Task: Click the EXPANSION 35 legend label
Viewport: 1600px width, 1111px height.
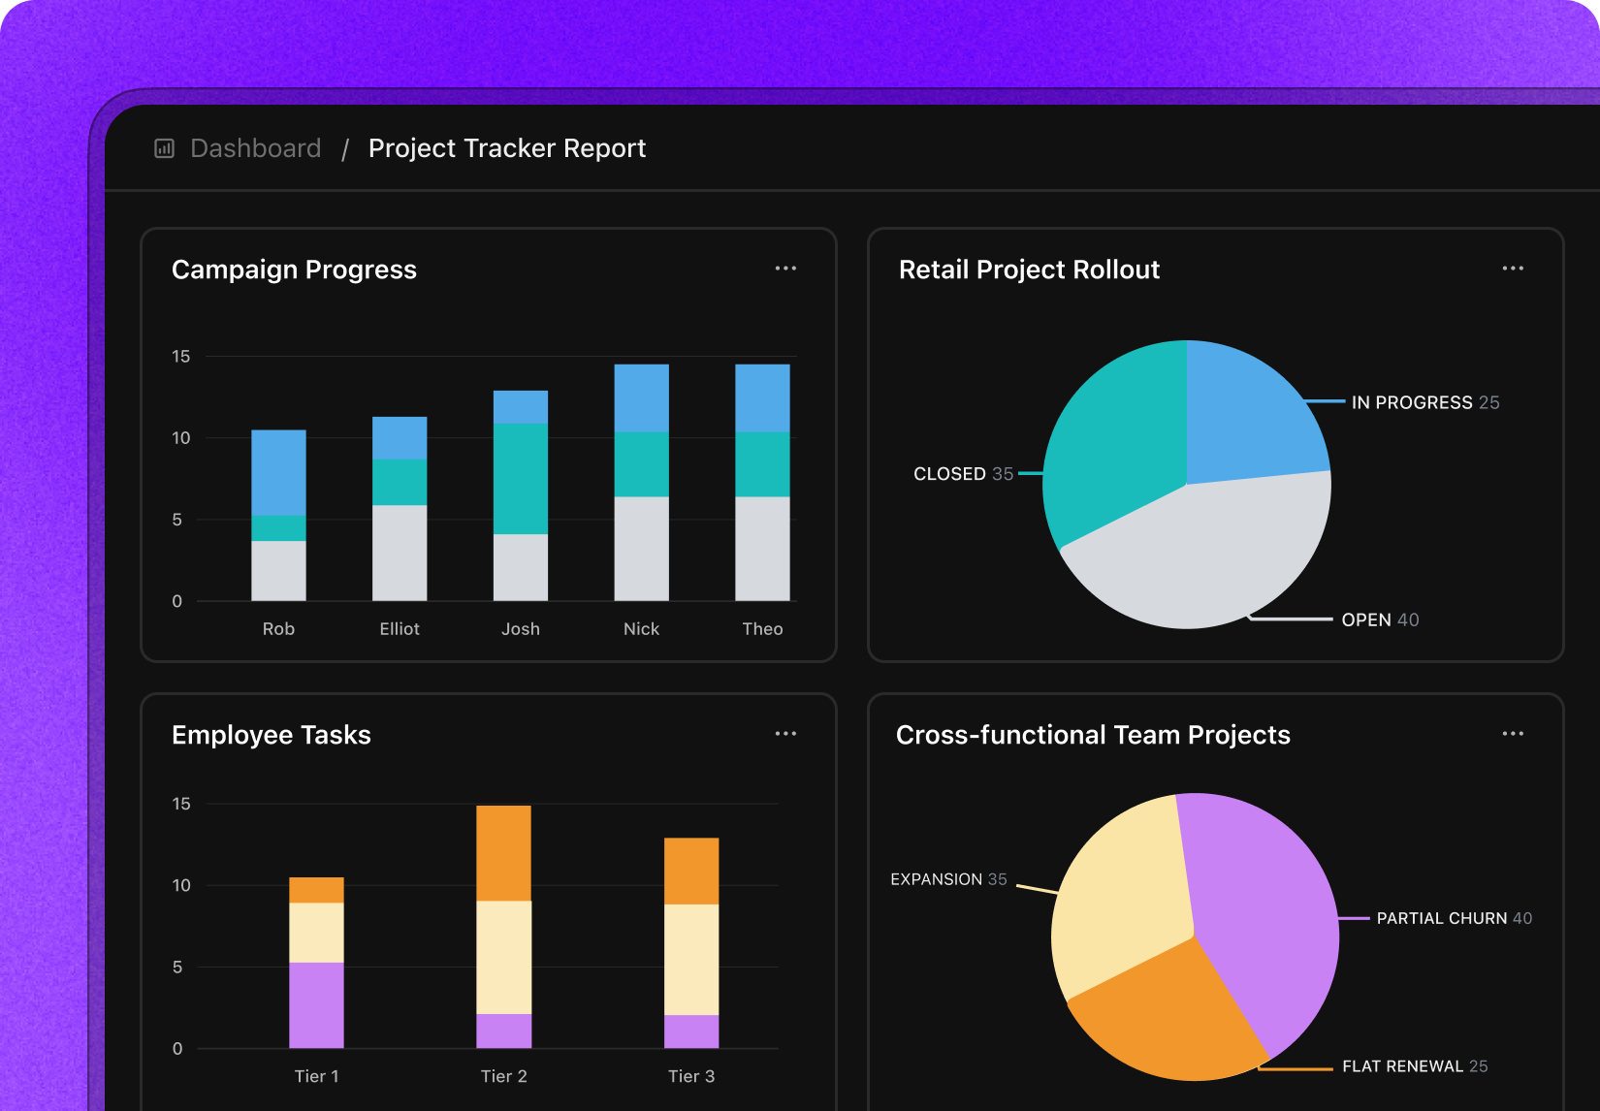Action: click(948, 879)
